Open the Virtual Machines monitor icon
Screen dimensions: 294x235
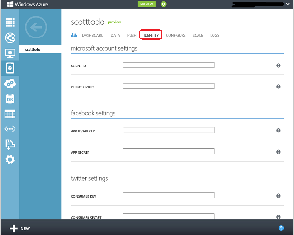tap(10, 53)
